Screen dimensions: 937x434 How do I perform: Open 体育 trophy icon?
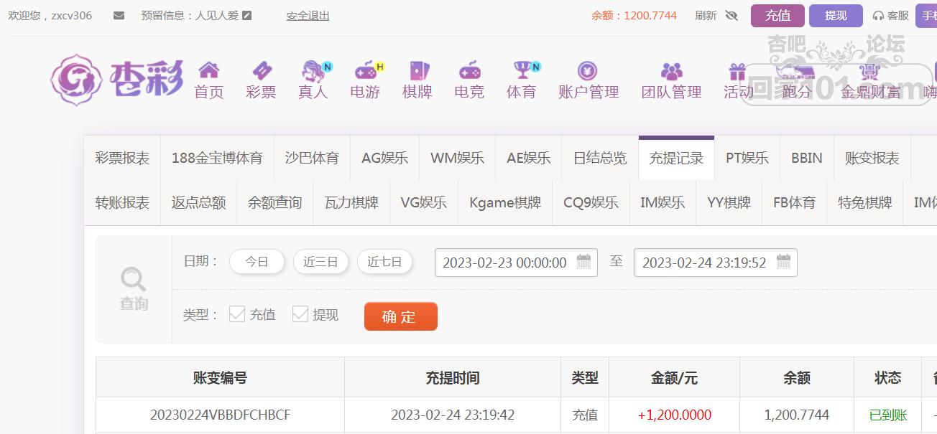[x=522, y=70]
